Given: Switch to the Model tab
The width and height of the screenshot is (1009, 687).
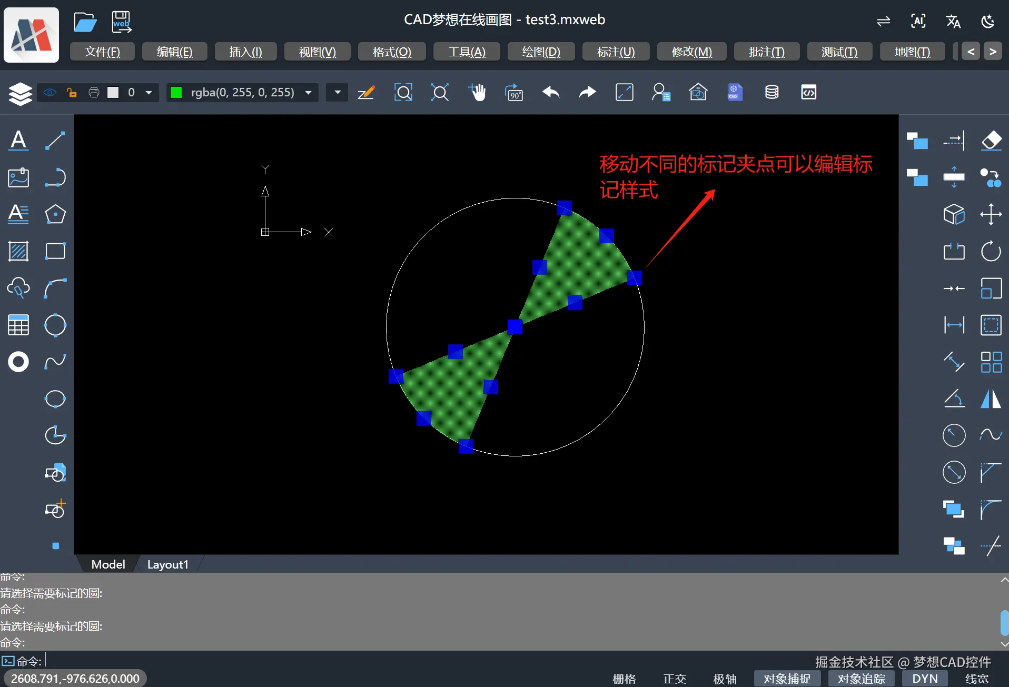Looking at the screenshot, I should coord(108,564).
